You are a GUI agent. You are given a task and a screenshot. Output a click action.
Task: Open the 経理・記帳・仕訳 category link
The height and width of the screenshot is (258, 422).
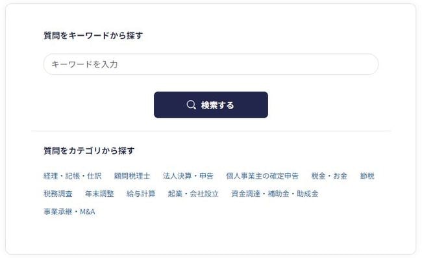tap(73, 176)
